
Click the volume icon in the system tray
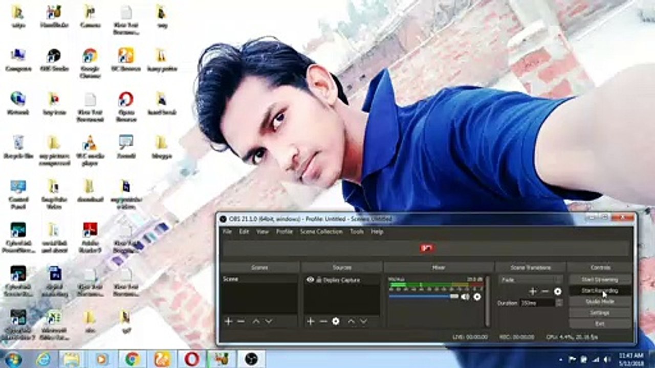pyautogui.click(x=607, y=359)
